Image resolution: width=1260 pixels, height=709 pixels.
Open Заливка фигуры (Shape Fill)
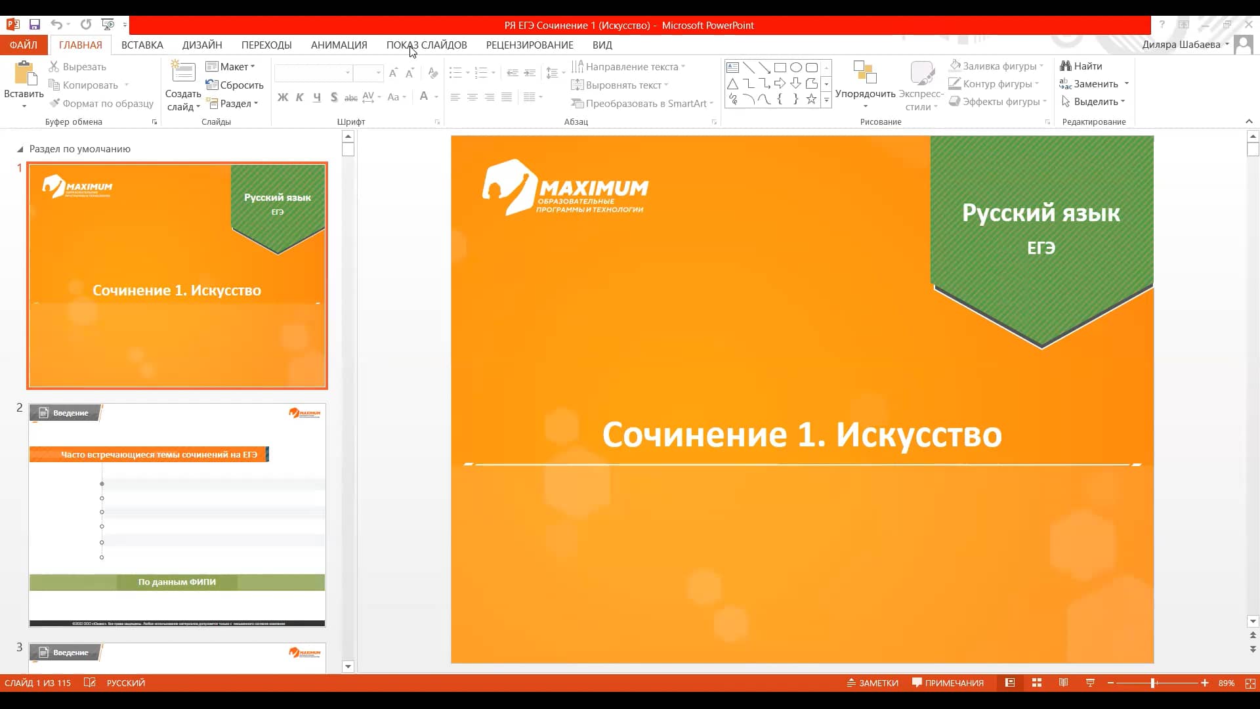click(997, 66)
